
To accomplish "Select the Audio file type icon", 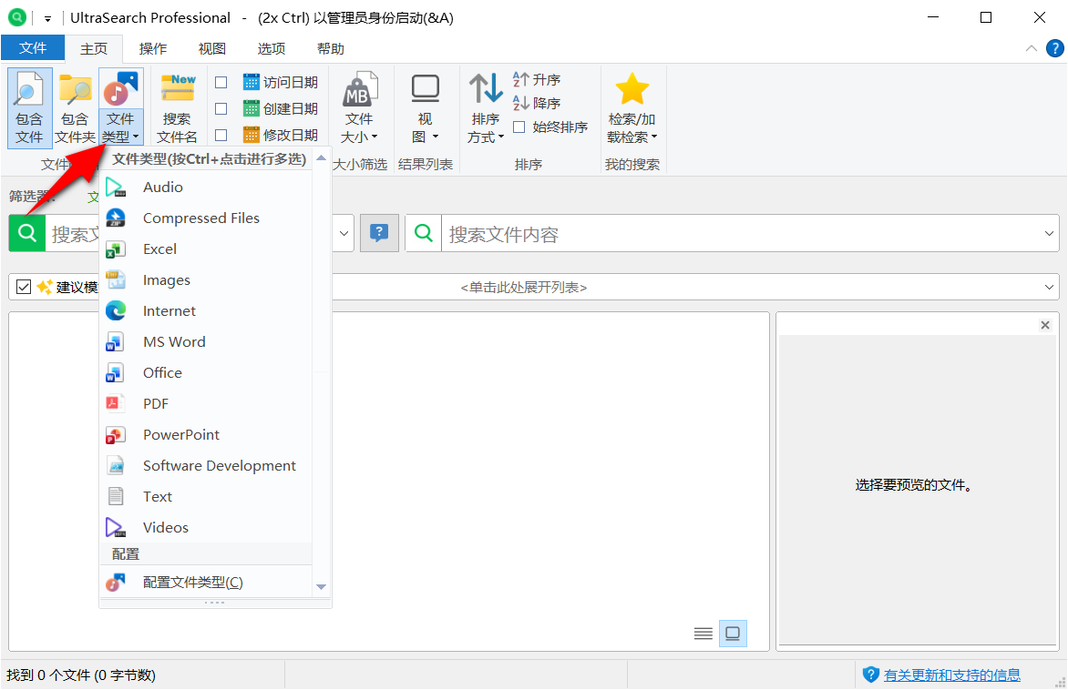I will [x=117, y=187].
